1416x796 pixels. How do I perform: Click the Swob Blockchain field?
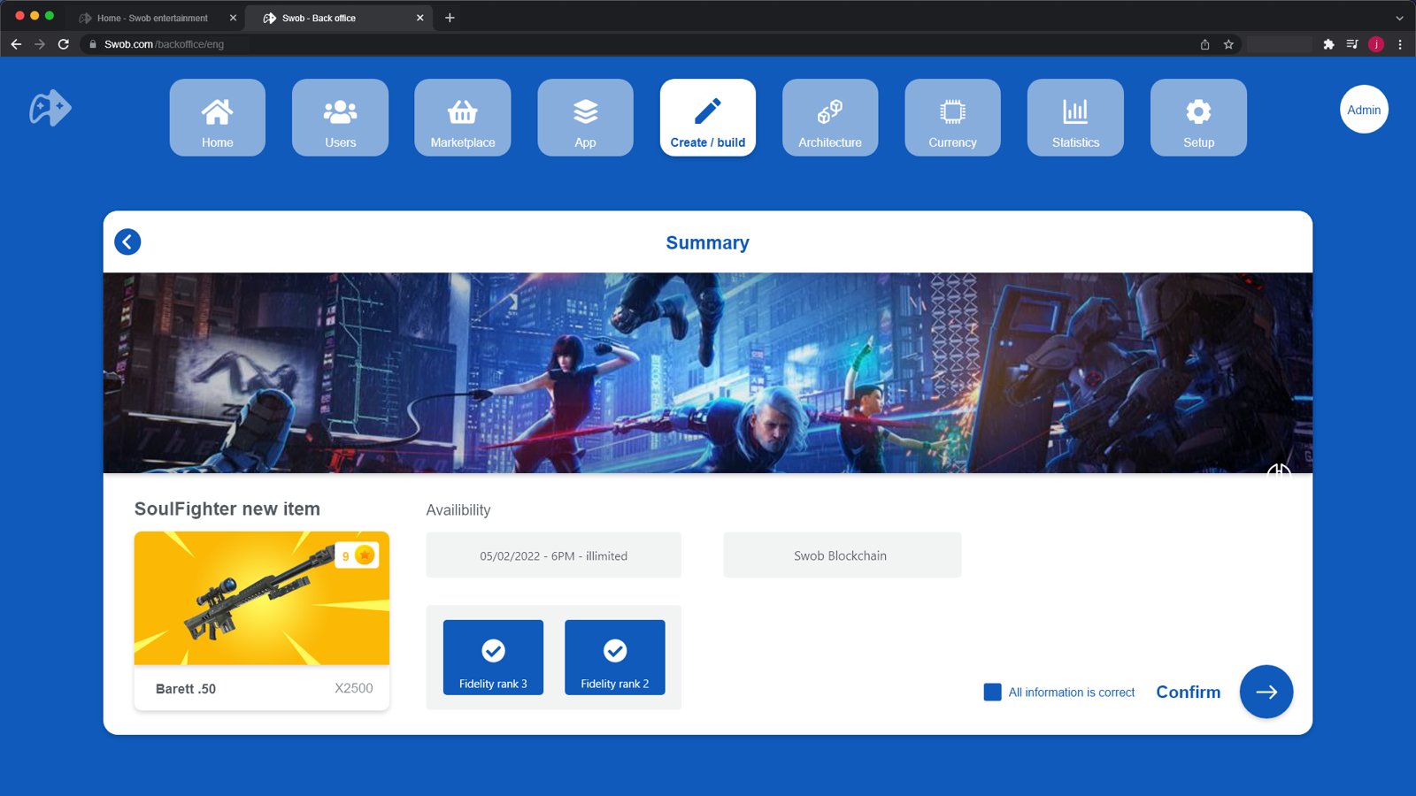point(842,555)
